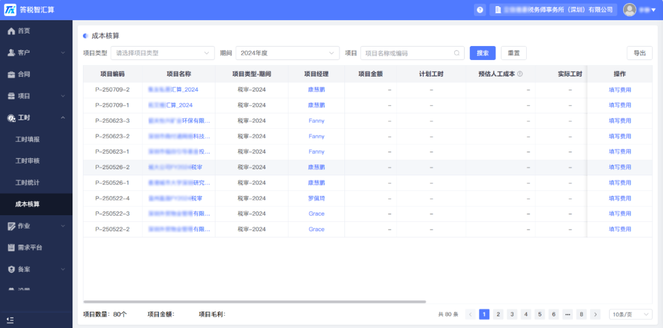Click the pagination ellipsis jump button
This screenshot has height=328, width=663.
568,314
